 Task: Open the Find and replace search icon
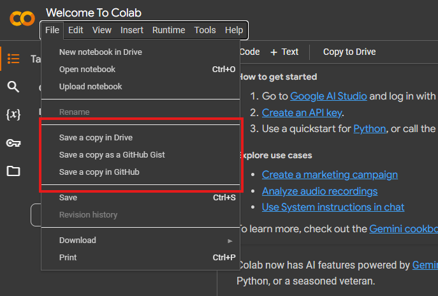pos(13,87)
